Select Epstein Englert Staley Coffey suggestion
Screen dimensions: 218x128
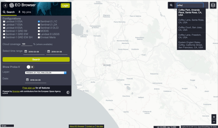191,45
